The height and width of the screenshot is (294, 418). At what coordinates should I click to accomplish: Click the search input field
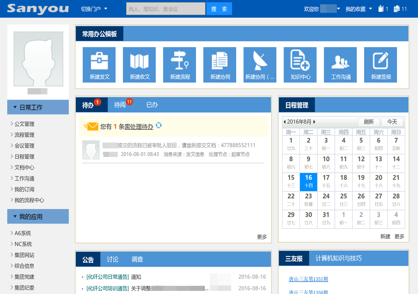coord(165,9)
